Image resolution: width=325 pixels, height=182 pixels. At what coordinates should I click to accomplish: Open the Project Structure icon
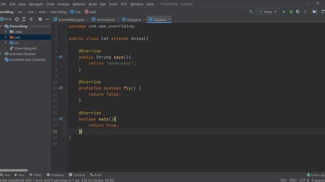click(315, 12)
